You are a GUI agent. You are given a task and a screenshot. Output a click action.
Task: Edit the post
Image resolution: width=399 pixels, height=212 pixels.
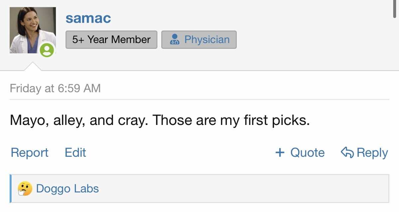click(75, 153)
